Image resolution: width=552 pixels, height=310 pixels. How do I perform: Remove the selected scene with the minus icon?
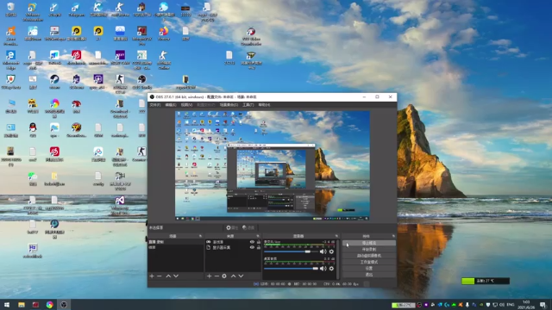[160, 276]
